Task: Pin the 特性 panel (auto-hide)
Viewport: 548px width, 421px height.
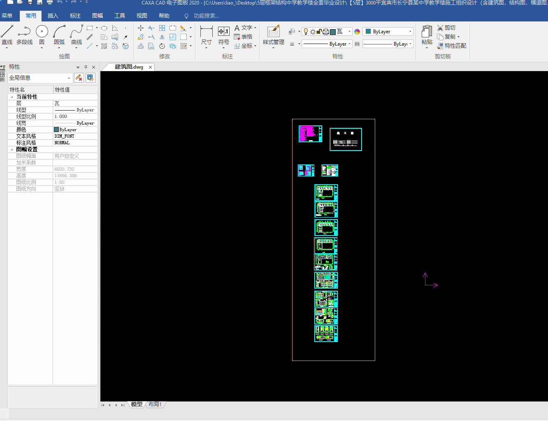Action: click(86, 67)
